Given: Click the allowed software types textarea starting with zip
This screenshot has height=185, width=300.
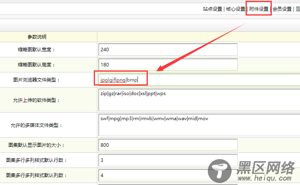Looking at the screenshot, I should [199, 100].
